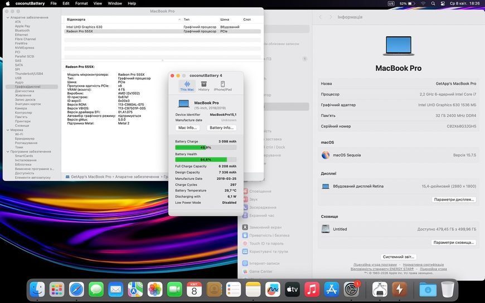Open the File menu
Screen dimensions: 485x303
coord(54,3)
